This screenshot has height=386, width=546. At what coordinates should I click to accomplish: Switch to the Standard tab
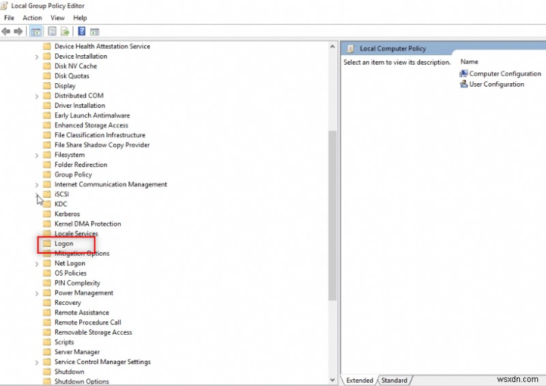point(394,380)
